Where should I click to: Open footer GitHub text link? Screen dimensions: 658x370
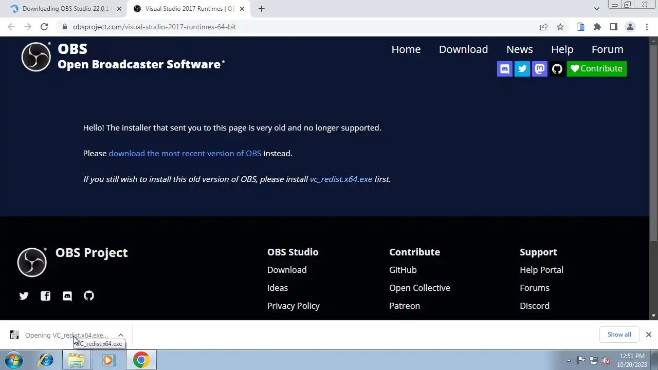(x=403, y=270)
